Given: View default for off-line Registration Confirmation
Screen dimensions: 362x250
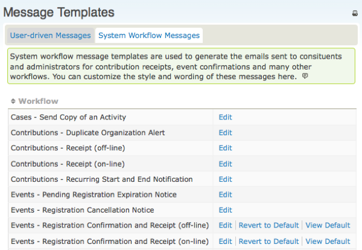Looking at the screenshot, I should pos(328,225).
